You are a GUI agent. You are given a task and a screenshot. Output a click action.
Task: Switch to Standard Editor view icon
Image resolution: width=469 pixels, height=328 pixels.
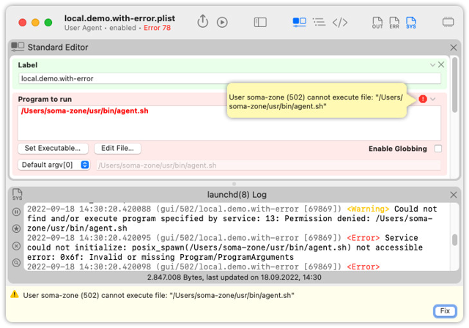click(299, 22)
